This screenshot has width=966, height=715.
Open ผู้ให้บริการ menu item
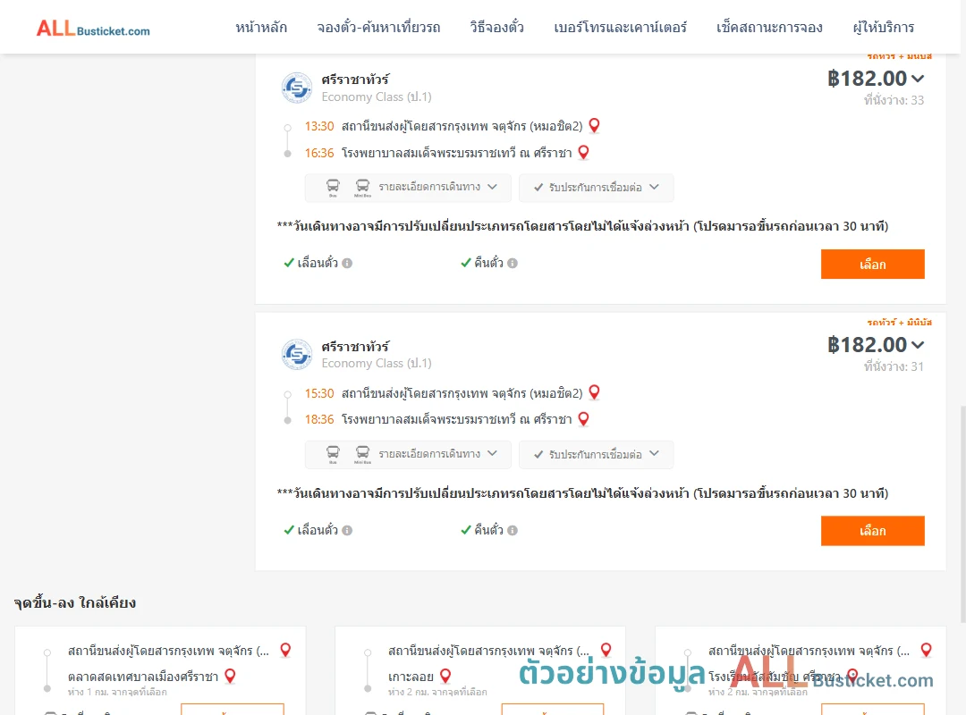click(x=883, y=27)
